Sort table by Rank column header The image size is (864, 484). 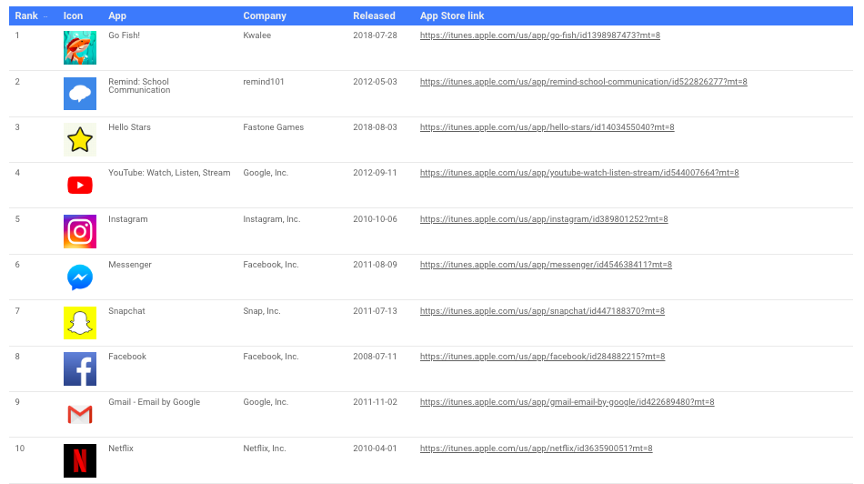click(x=26, y=16)
